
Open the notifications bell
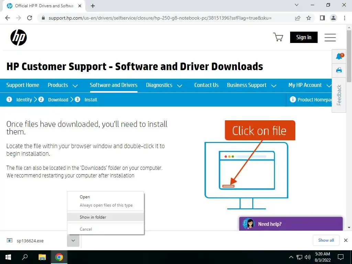pos(339,56)
